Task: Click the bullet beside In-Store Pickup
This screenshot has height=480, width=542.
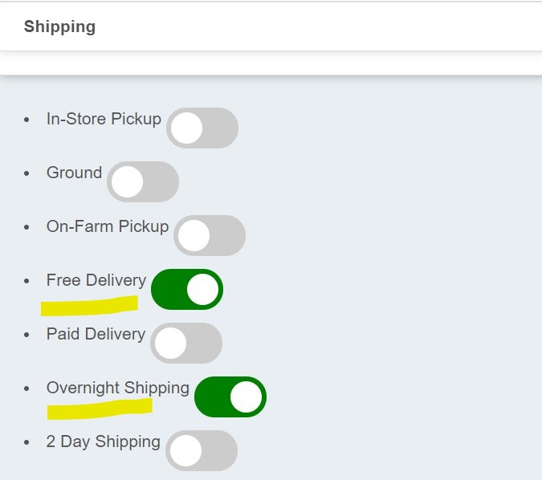Action: tap(27, 120)
